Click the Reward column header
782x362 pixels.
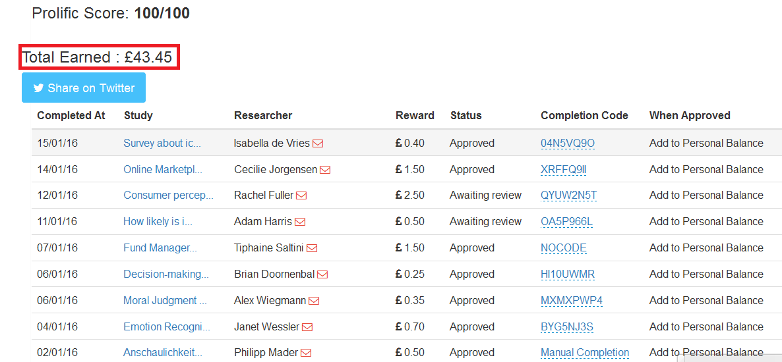(415, 116)
